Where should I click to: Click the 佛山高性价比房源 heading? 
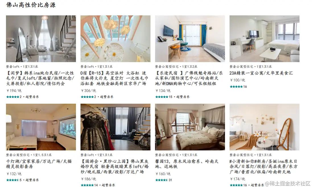point(31,5)
